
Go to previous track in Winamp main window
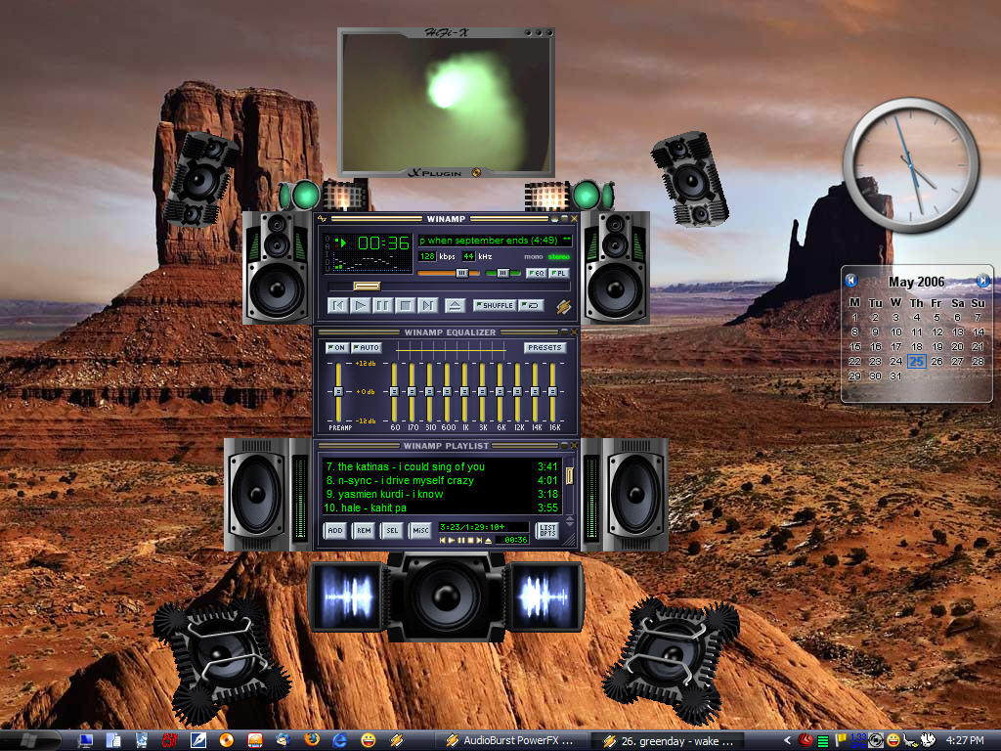338,305
